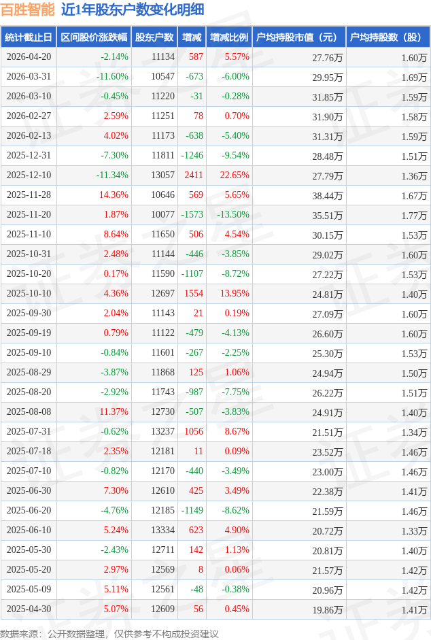Screen dimensions: 431x640
Task: Select the 区间股价涨跌幅 column header
Action: [93, 37]
